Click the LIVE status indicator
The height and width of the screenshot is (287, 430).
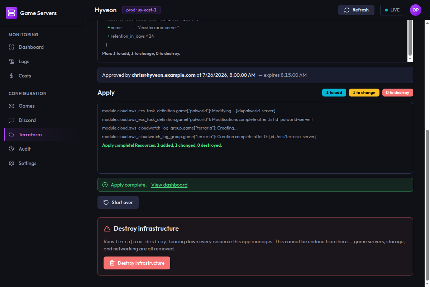[392, 10]
